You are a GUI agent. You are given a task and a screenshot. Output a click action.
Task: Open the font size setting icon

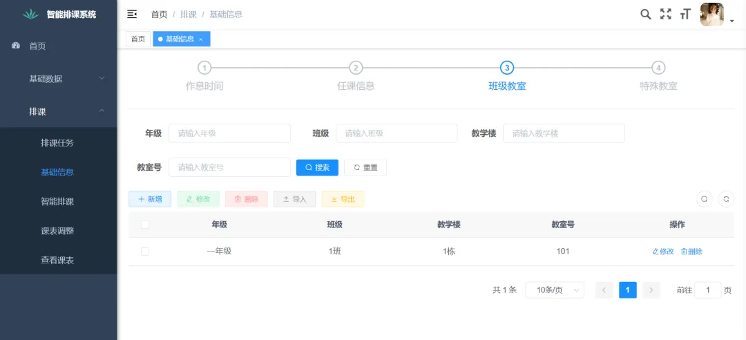pos(685,14)
